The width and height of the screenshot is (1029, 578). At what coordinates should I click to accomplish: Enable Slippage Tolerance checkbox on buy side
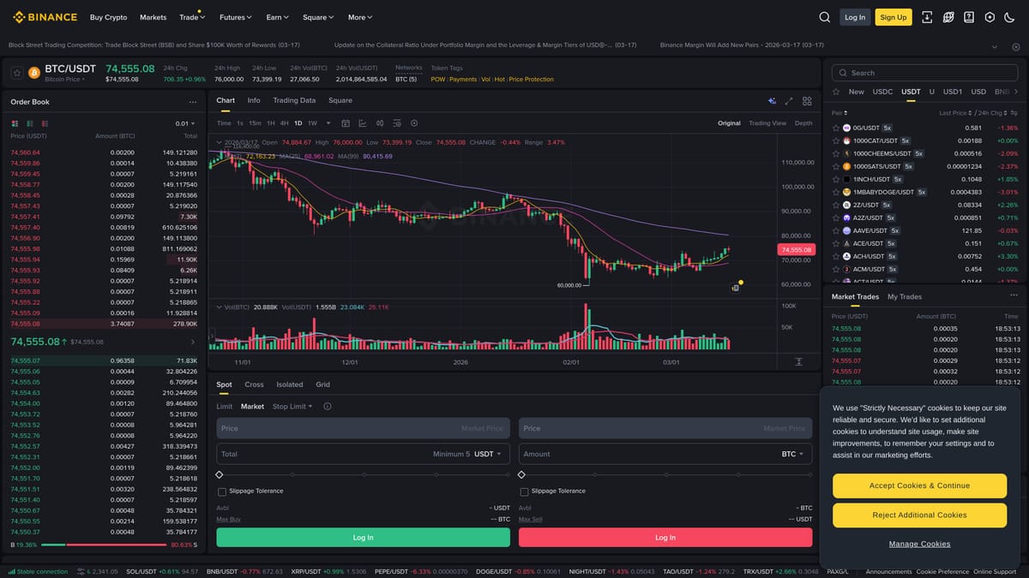(x=222, y=492)
